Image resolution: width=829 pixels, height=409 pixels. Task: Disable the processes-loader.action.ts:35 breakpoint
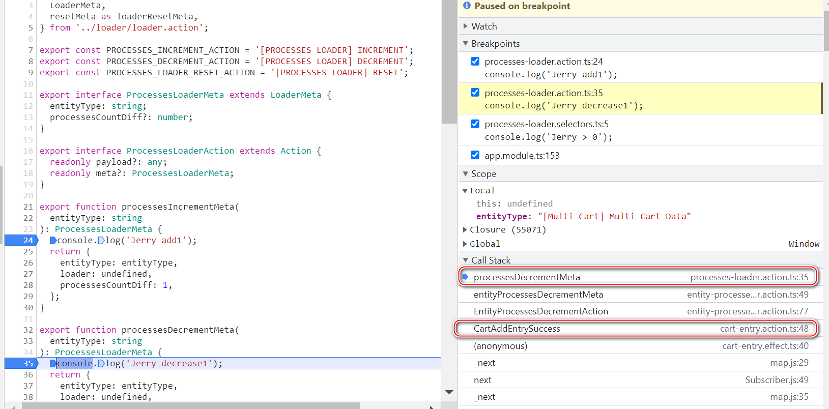(475, 93)
